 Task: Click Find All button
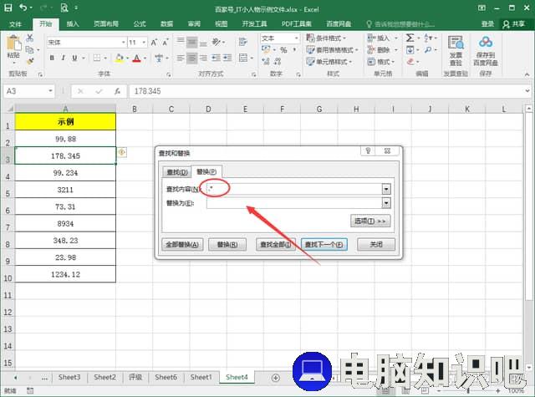click(276, 245)
